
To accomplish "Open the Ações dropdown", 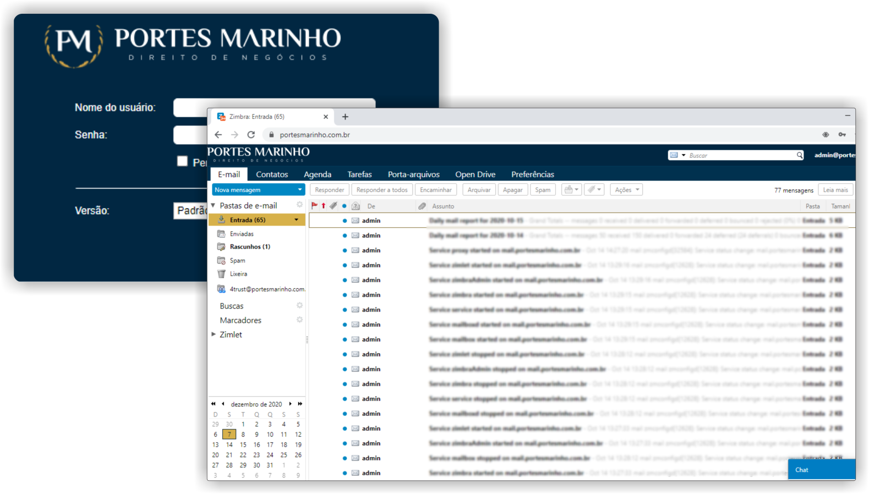I will tap(626, 190).
